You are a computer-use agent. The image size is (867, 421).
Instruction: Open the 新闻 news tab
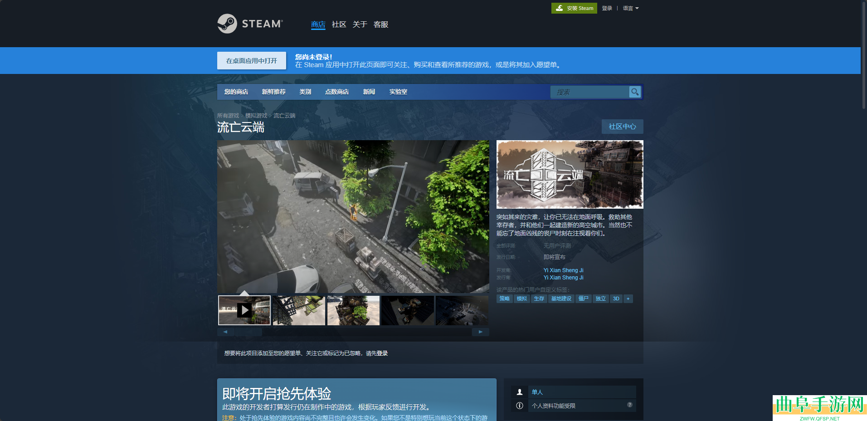369,92
